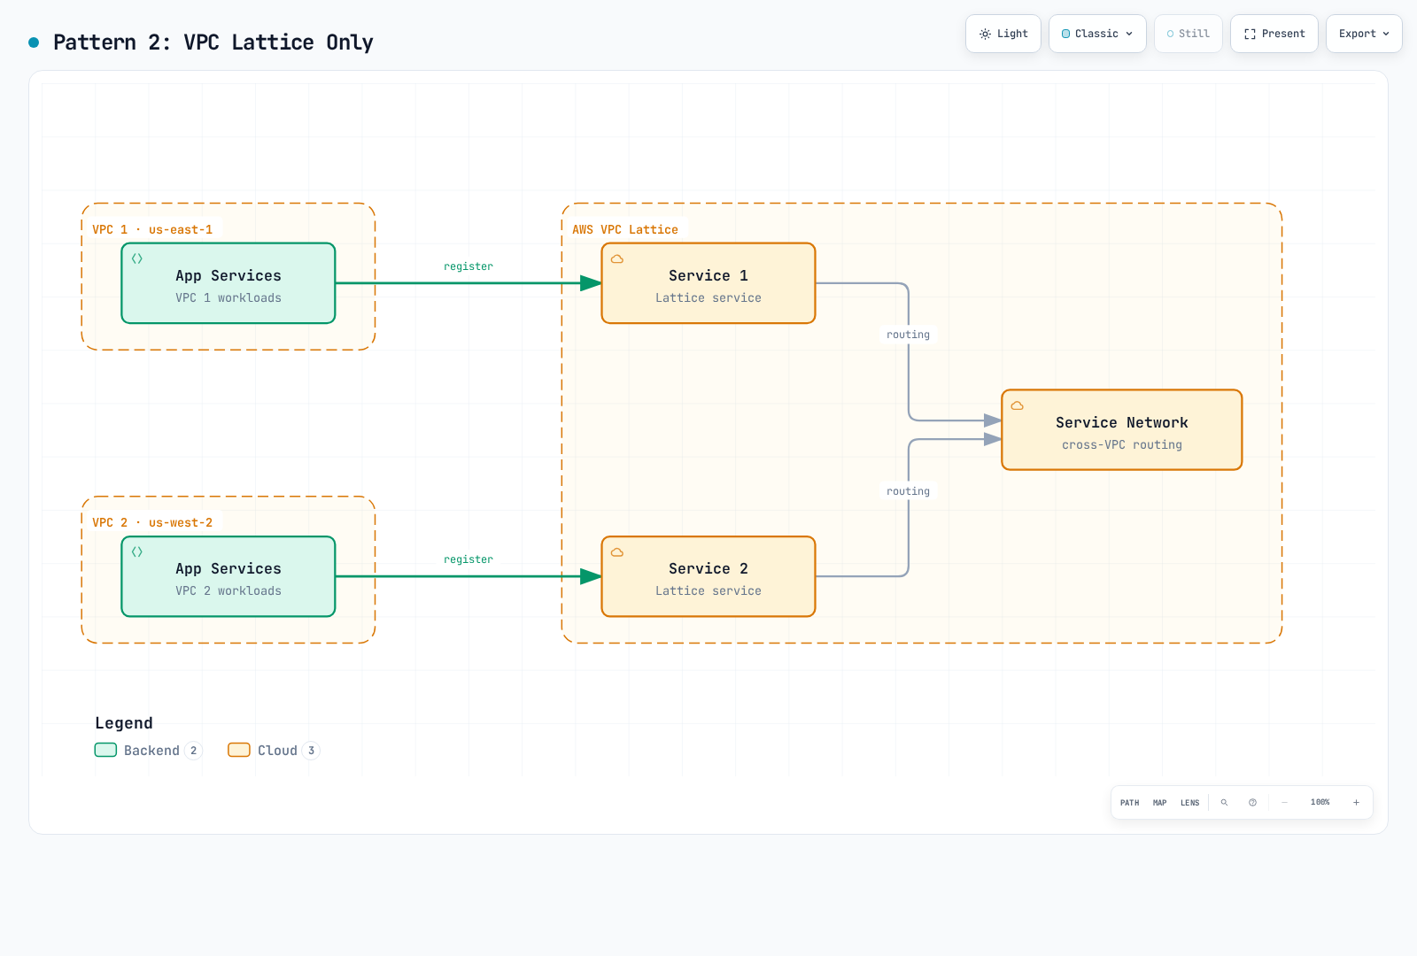This screenshot has width=1417, height=956.
Task: Toggle the Light theme button
Action: coord(1003,34)
